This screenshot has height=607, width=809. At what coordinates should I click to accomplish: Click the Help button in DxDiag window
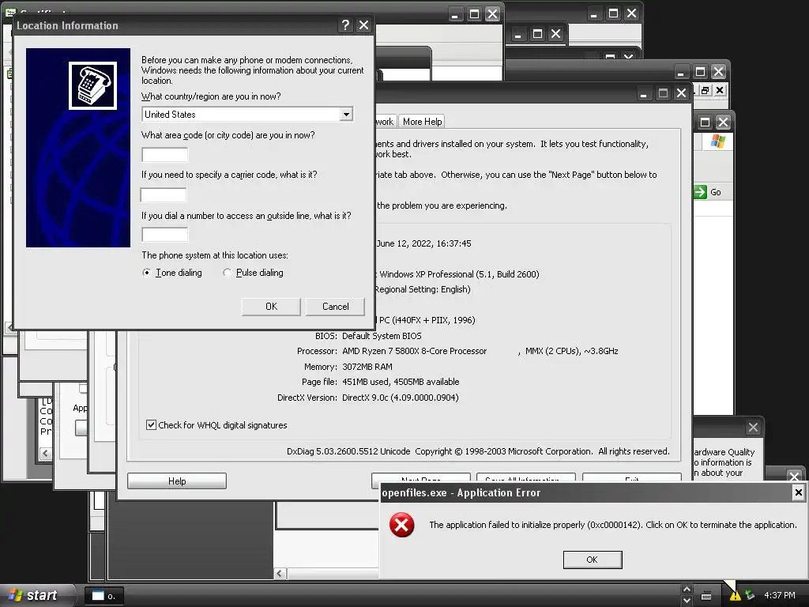pyautogui.click(x=177, y=481)
